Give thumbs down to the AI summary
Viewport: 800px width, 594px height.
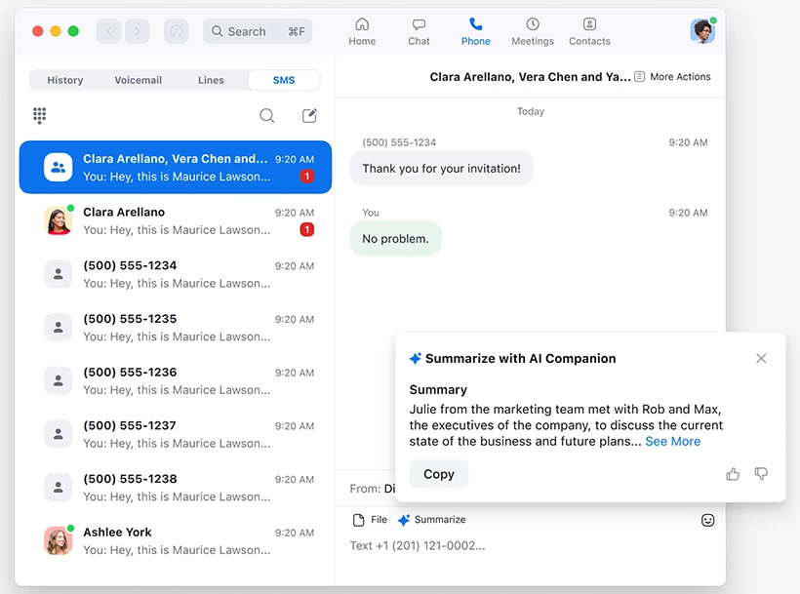click(761, 474)
